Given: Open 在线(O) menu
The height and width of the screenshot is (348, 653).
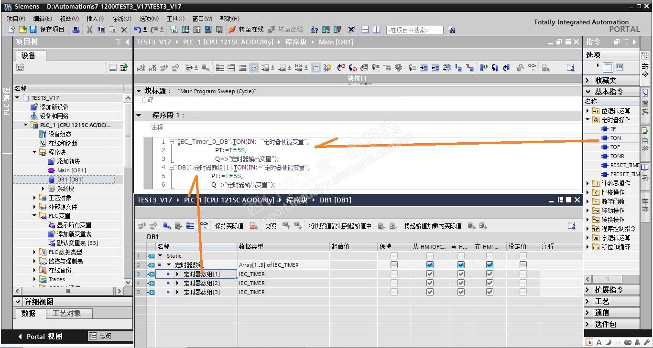Looking at the screenshot, I should [121, 19].
